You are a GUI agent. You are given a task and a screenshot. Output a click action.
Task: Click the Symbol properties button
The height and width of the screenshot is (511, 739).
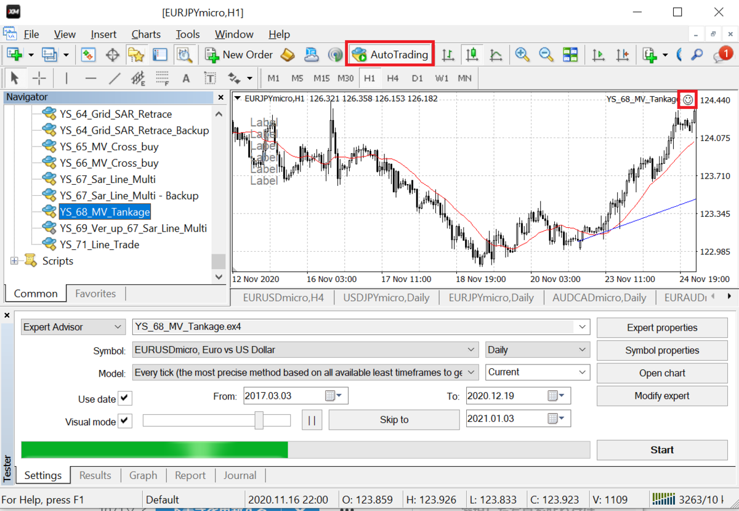tap(662, 350)
